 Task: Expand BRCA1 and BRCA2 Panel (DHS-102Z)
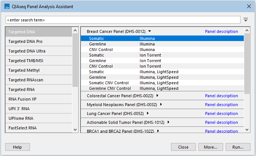click(x=158, y=131)
